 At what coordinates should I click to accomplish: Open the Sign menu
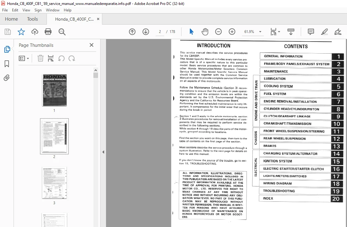(x=38, y=10)
